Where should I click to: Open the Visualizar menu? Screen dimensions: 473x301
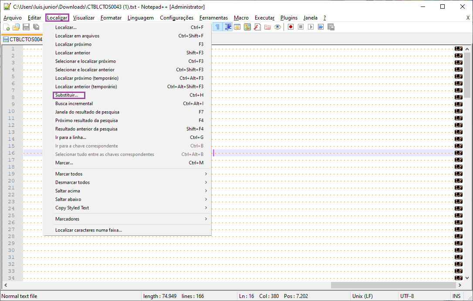[x=84, y=18]
